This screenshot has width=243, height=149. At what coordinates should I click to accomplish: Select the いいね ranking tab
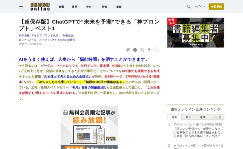click(217, 117)
